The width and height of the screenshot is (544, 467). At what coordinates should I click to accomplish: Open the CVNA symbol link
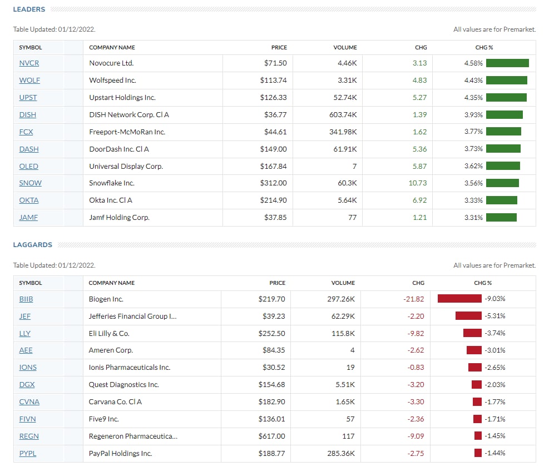point(29,402)
